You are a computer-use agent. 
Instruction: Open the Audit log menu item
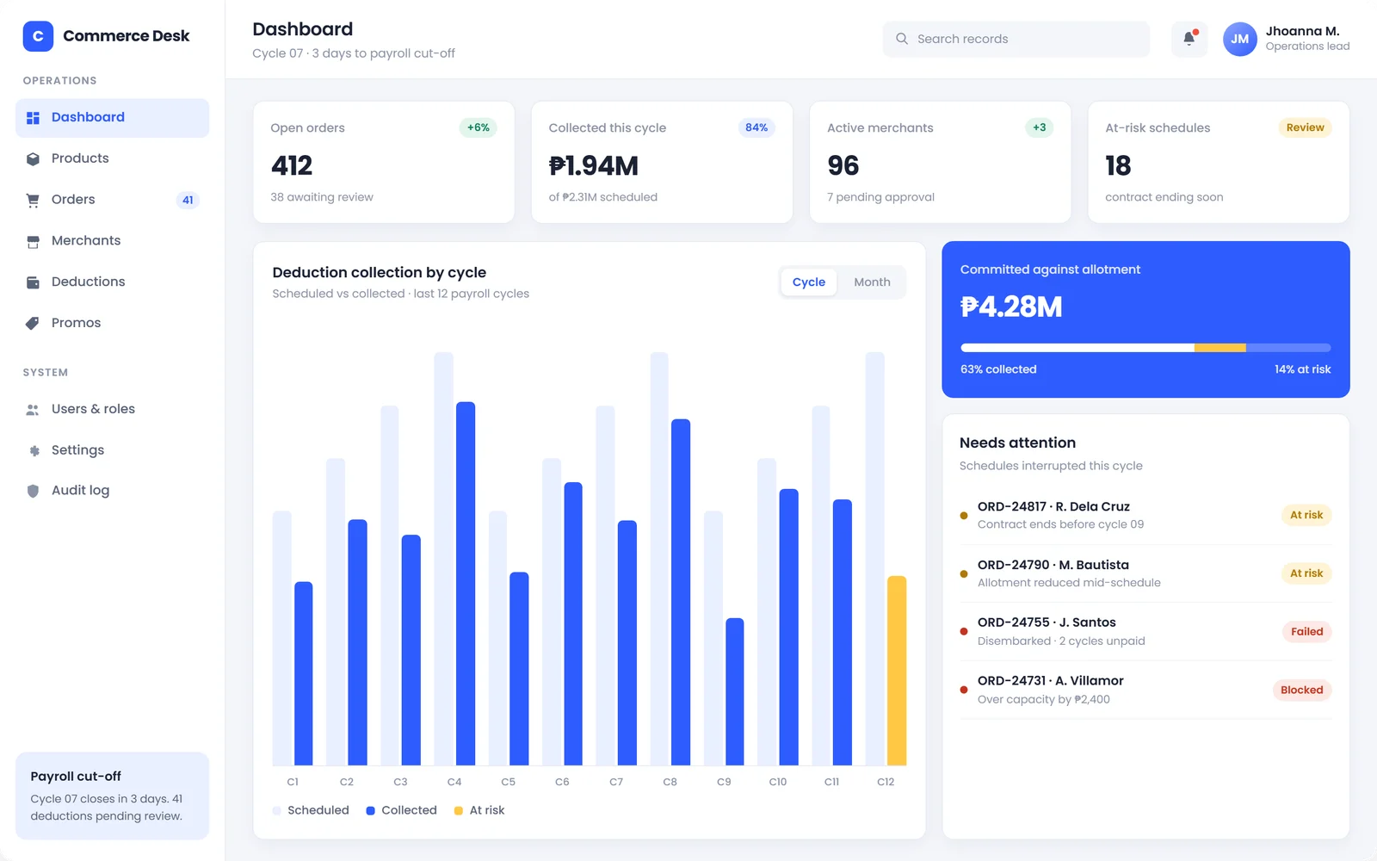click(x=112, y=491)
